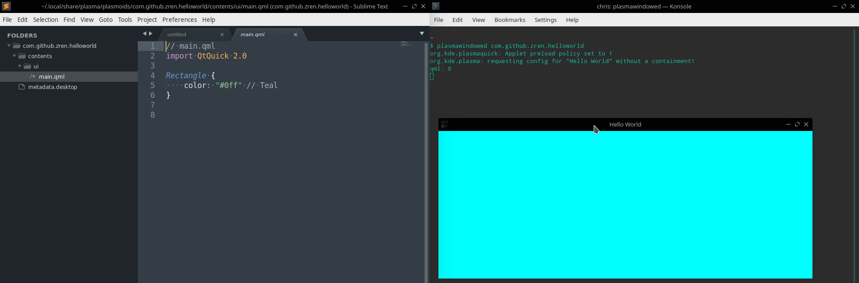Click QtQuick in the import line
This screenshot has width=859, height=283.
point(213,56)
